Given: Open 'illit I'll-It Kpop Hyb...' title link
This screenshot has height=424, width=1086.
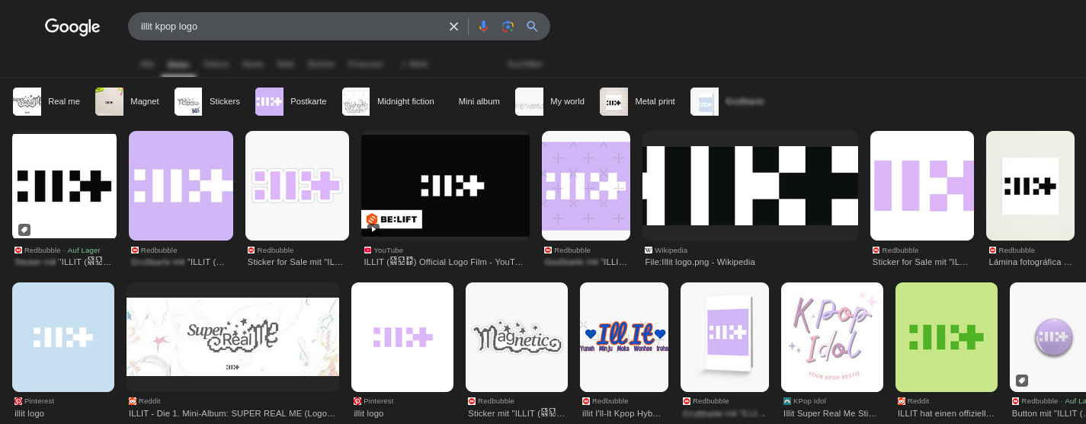Looking at the screenshot, I should 622,413.
